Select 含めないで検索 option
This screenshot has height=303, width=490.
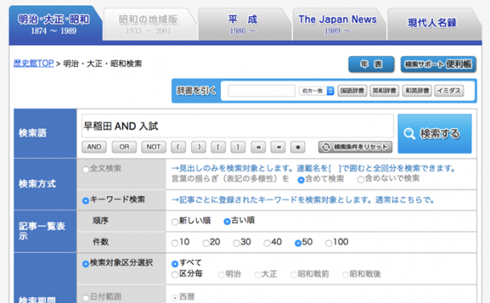(x=361, y=179)
